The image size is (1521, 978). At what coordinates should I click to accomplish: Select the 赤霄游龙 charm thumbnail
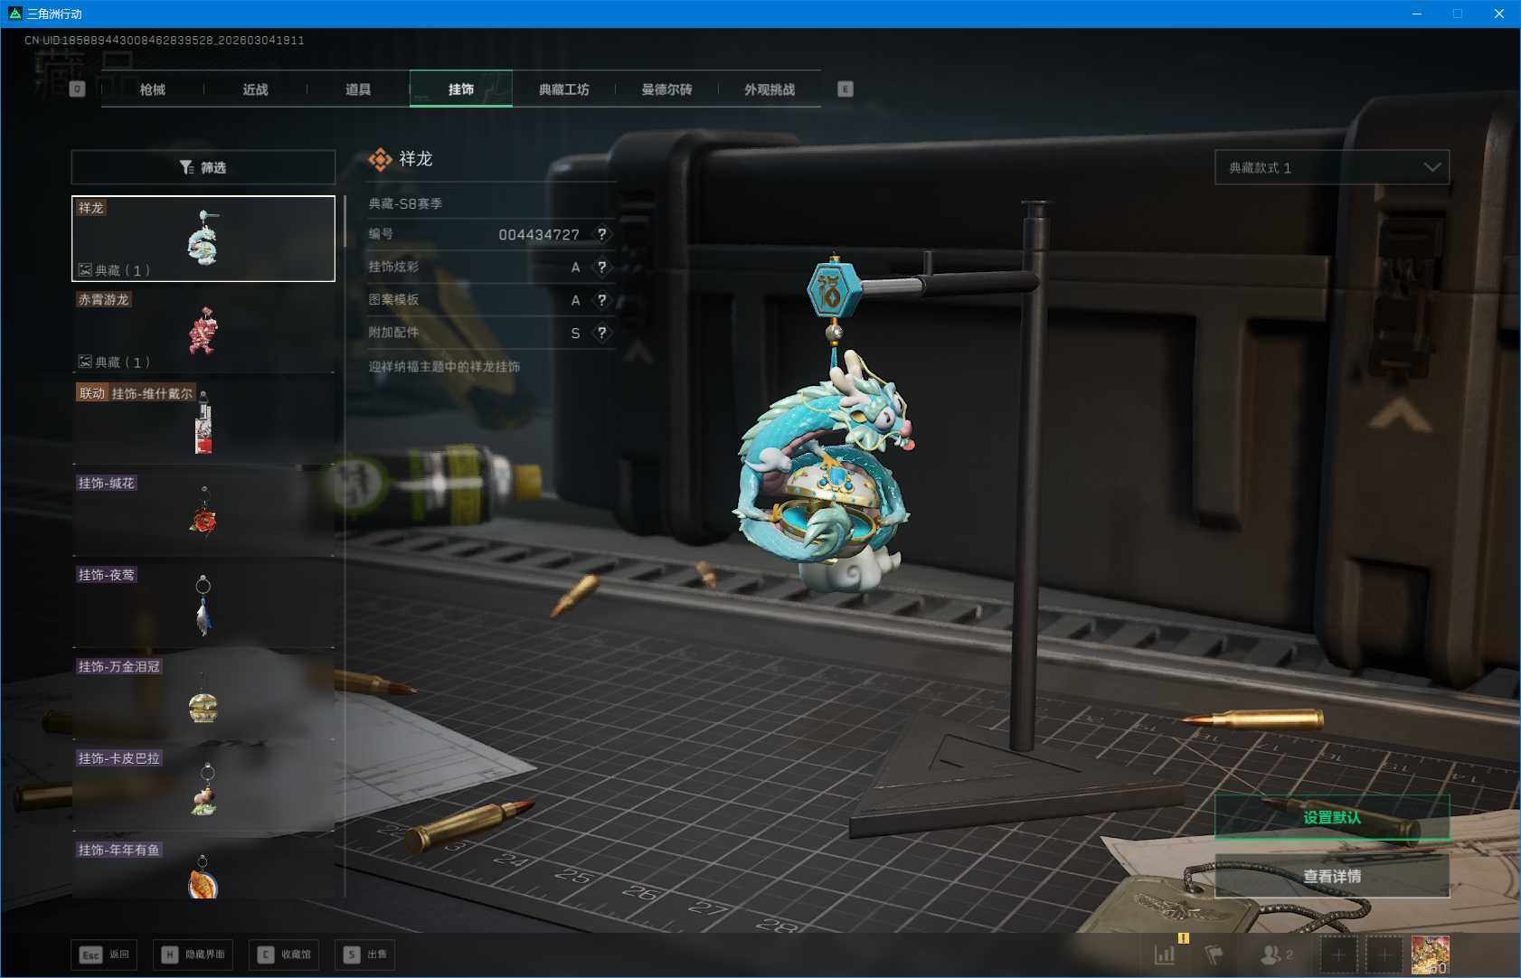tap(203, 330)
